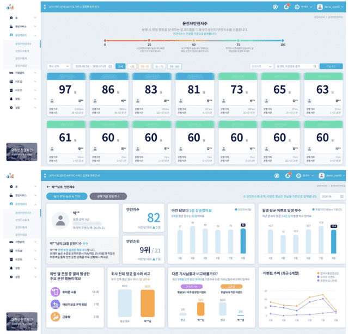Select the 안전지수통계 submenu in the list page sidebar
The width and height of the screenshot is (348, 334).
pyautogui.click(x=22, y=51)
